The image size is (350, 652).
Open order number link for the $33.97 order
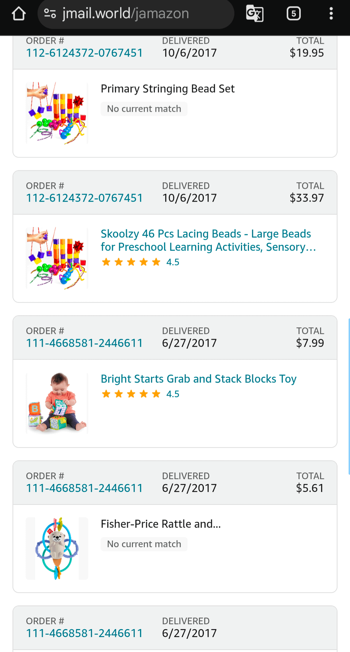[x=84, y=198]
